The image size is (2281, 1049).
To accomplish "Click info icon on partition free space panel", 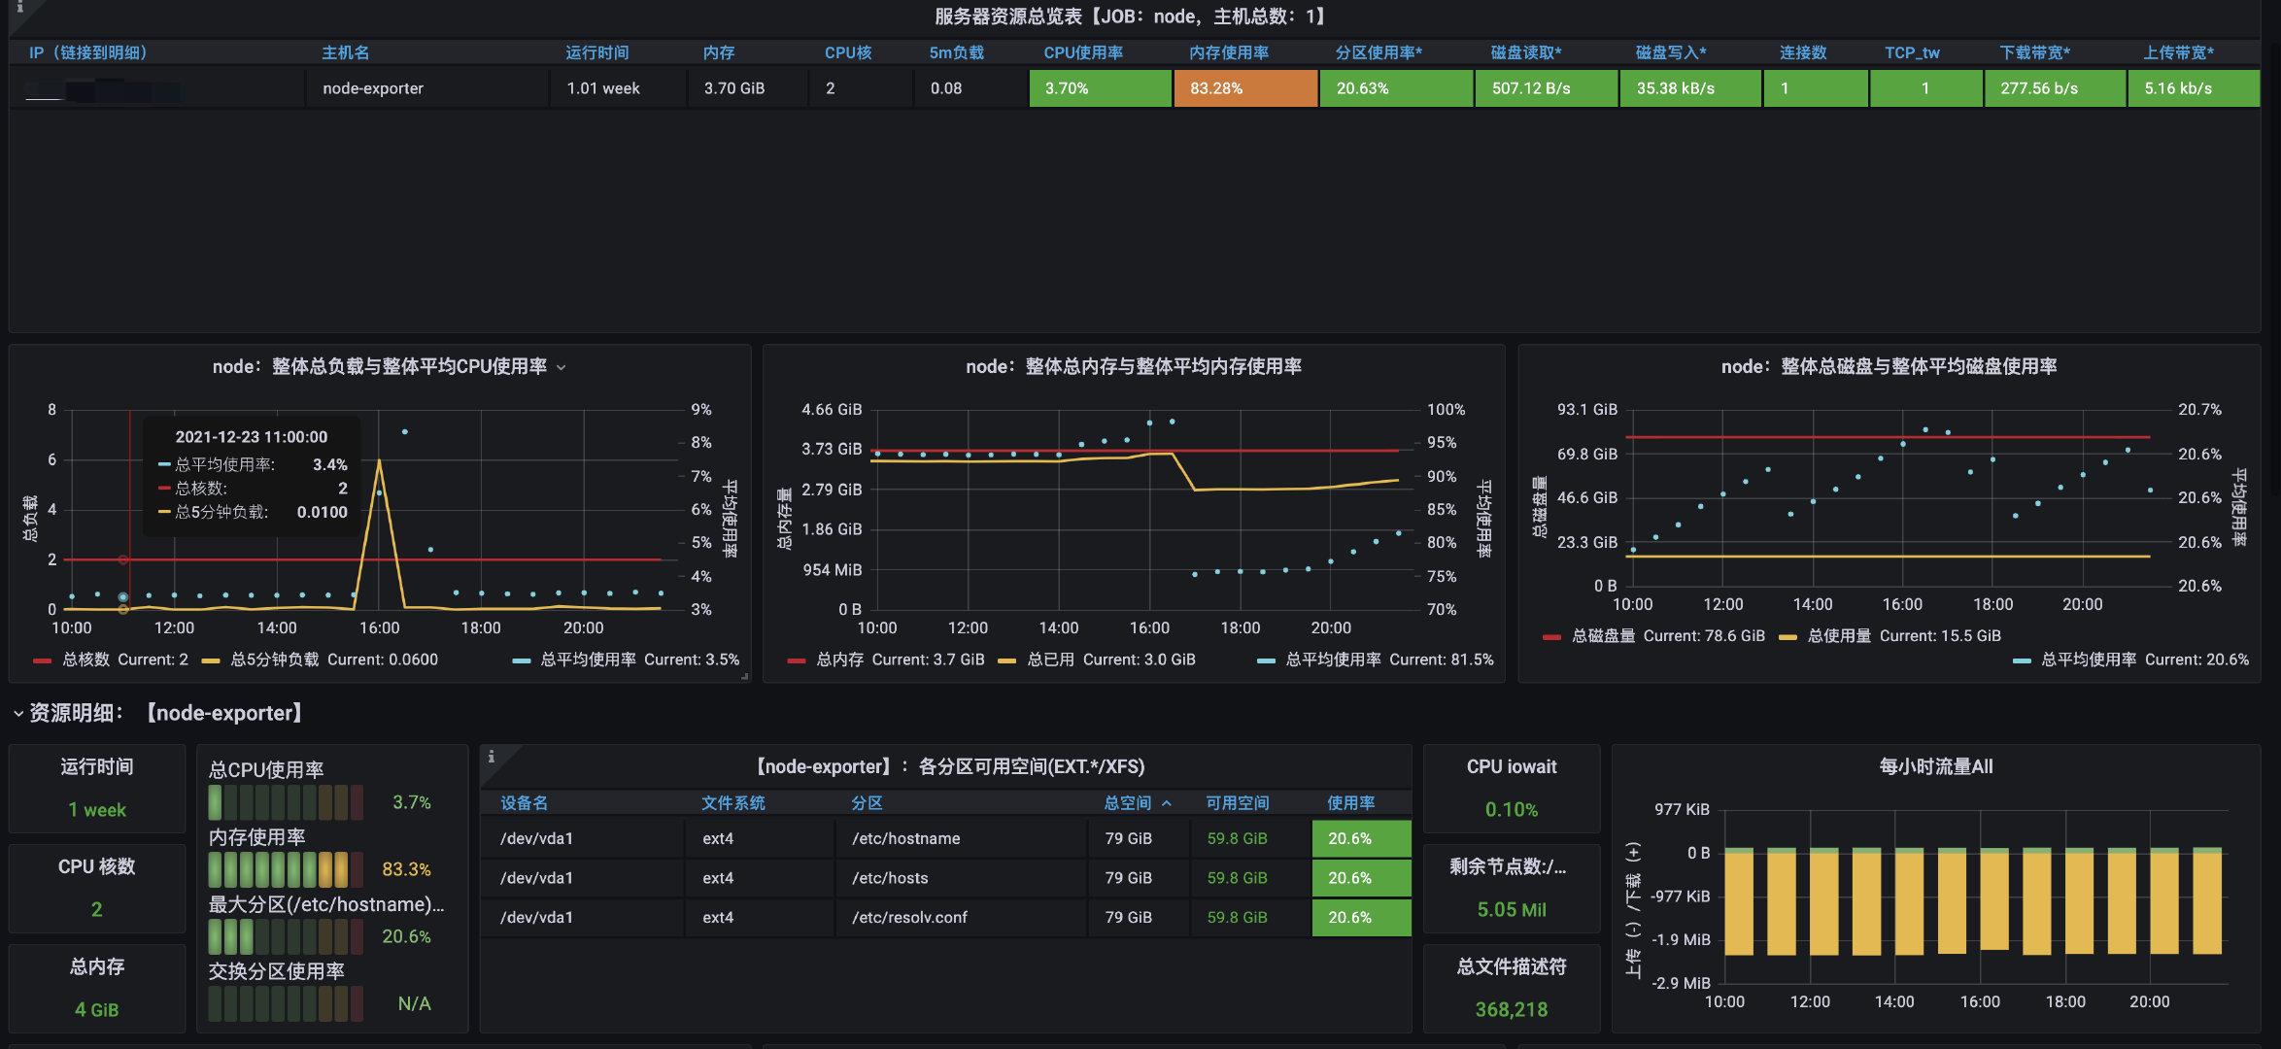I will (x=492, y=757).
